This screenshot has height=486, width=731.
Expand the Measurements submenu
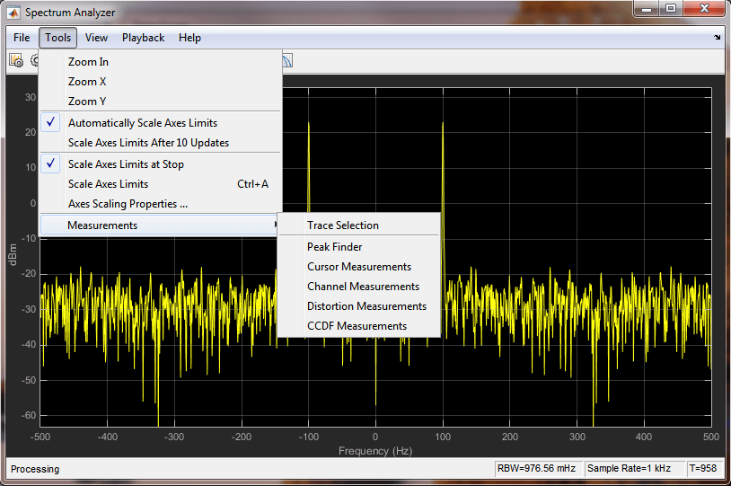coord(161,225)
